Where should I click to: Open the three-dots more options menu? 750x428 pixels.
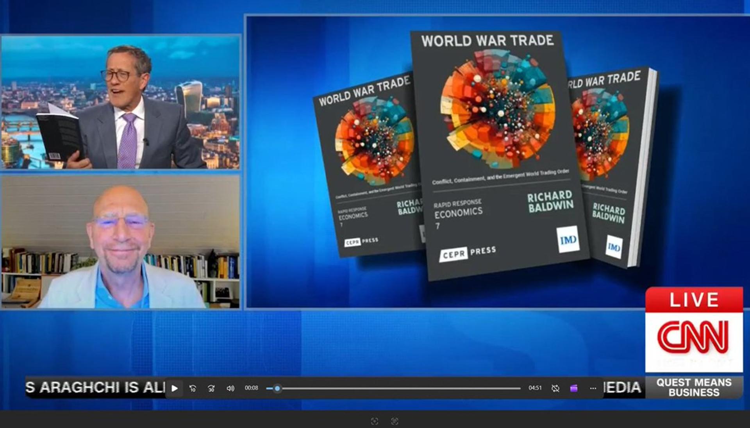click(593, 388)
